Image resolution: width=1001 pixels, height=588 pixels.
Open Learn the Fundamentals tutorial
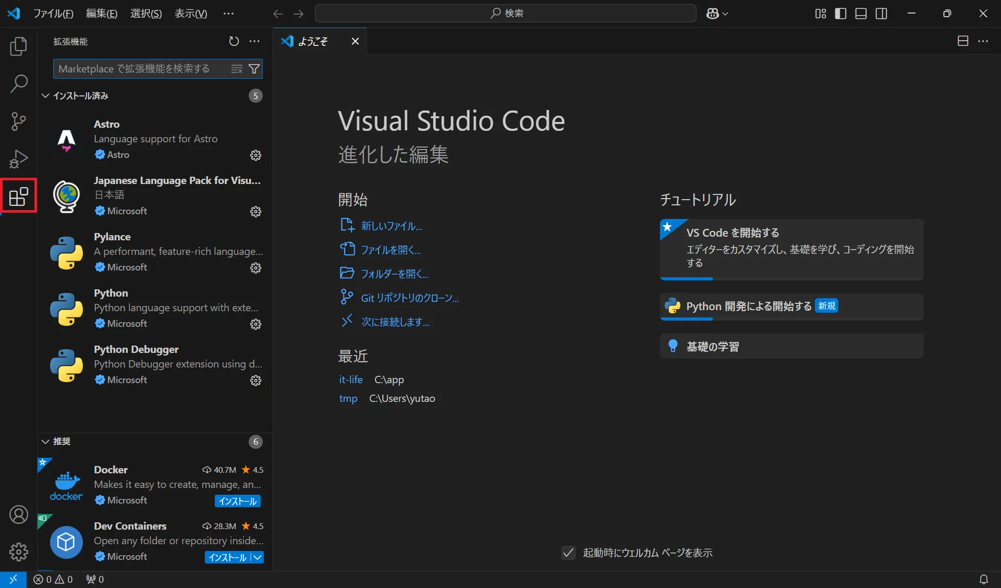click(791, 346)
